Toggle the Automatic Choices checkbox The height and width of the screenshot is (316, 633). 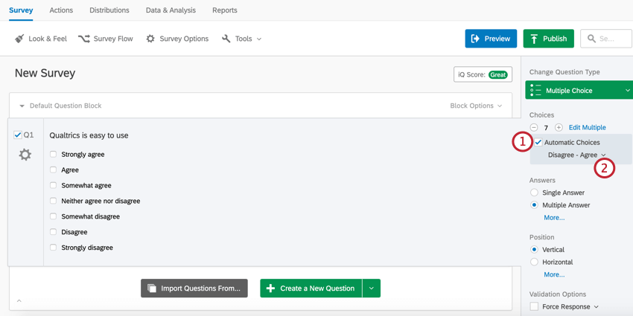pos(538,142)
